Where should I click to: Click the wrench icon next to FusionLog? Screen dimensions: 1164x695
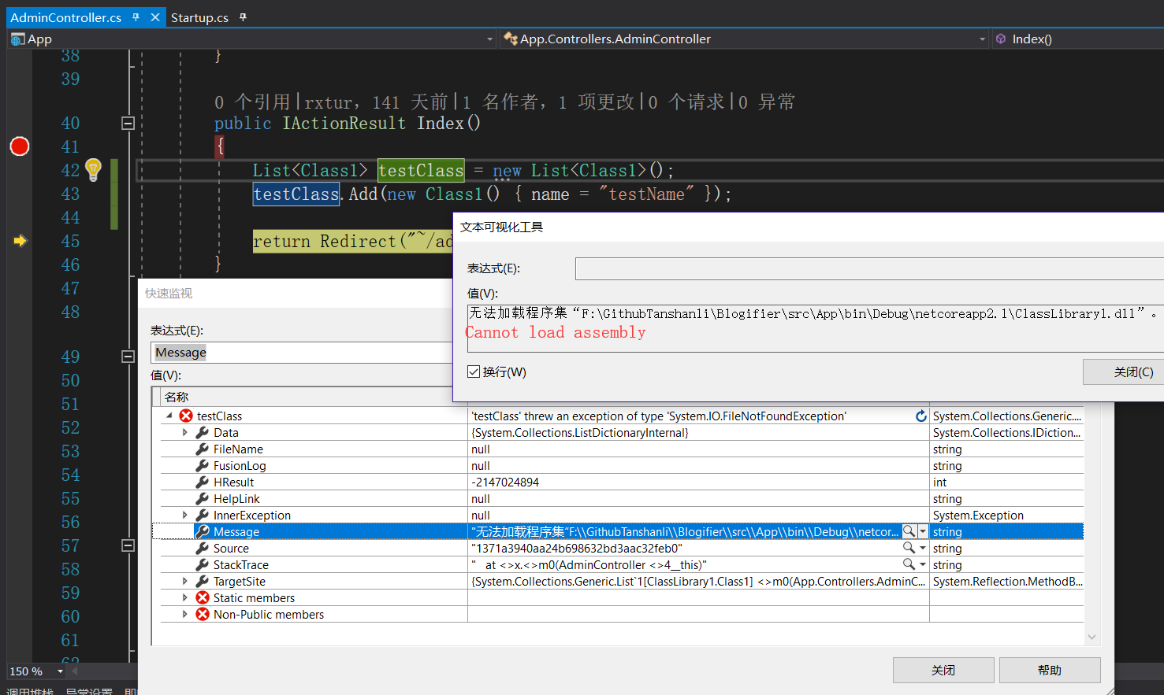point(203,465)
